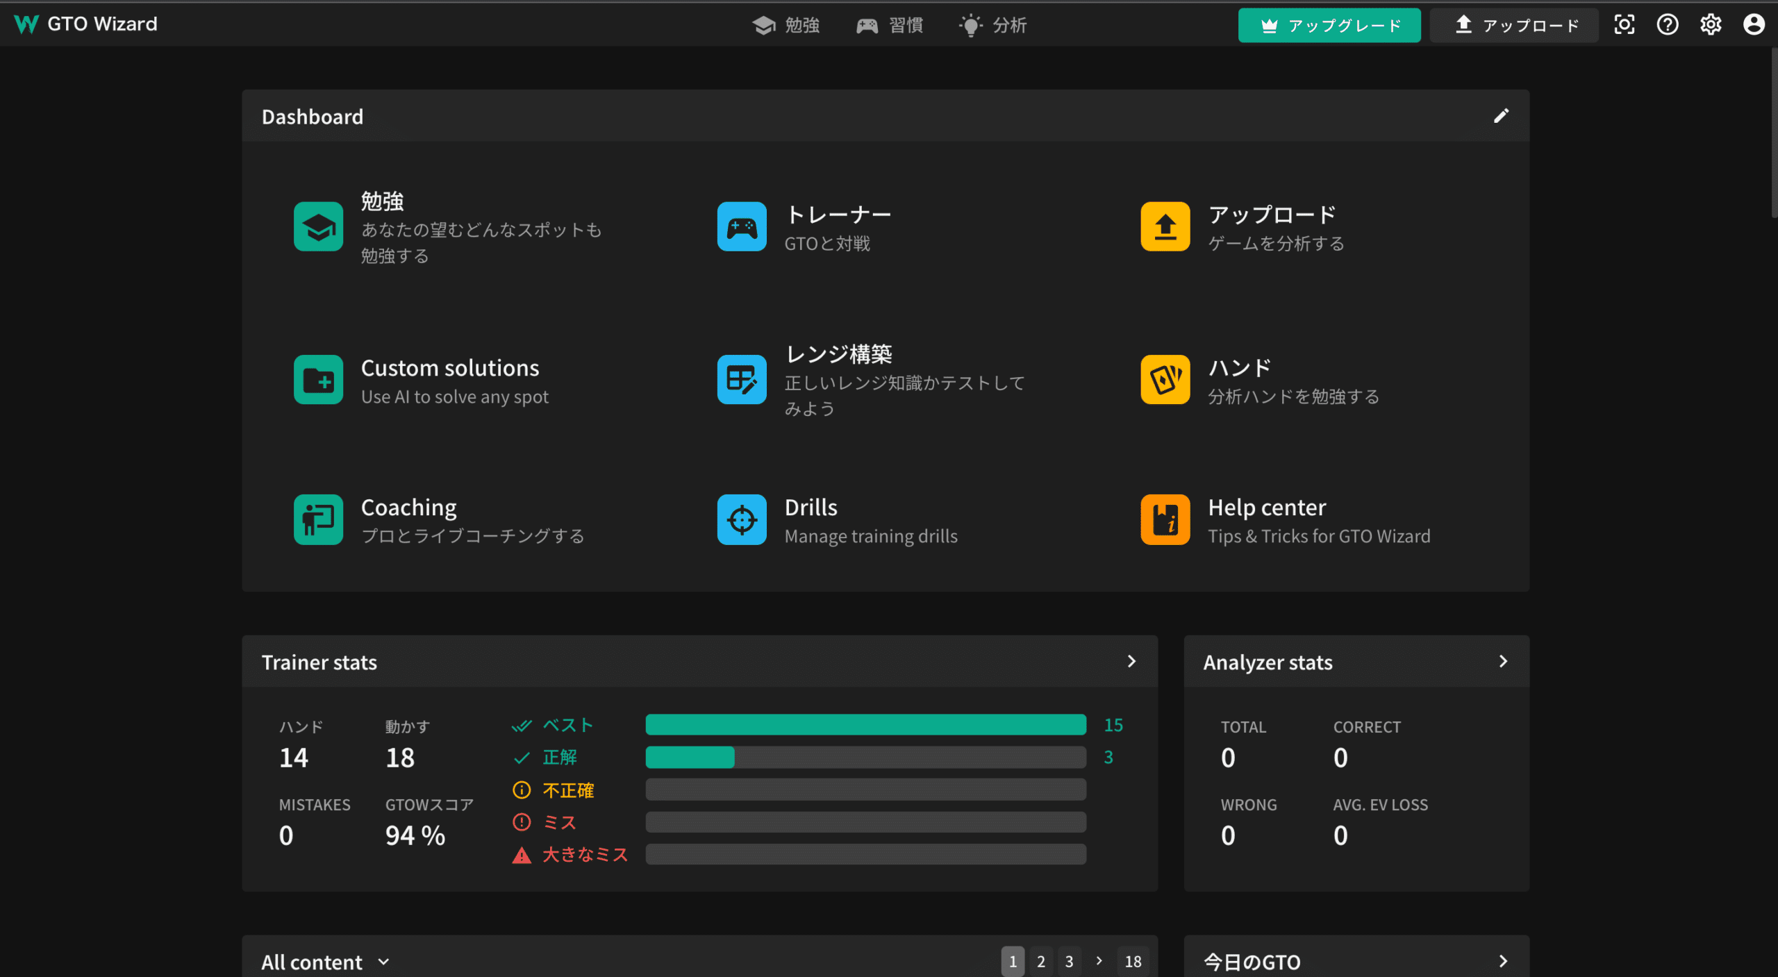Click the Dashboard edit pencil icon

(x=1502, y=116)
